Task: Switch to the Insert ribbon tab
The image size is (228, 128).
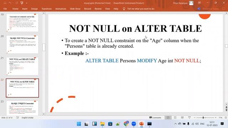Action: pyautogui.click(x=25, y=9)
